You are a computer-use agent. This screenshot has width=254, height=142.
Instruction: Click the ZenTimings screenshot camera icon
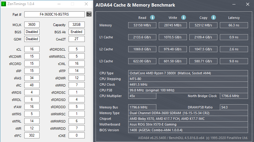[x=89, y=14]
